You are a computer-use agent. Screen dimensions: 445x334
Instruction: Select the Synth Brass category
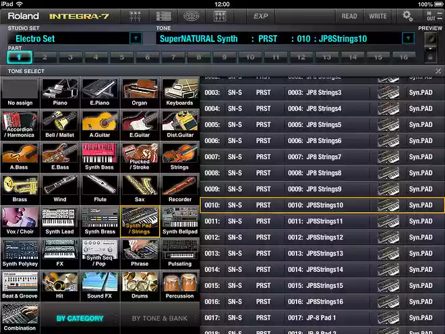(100, 221)
